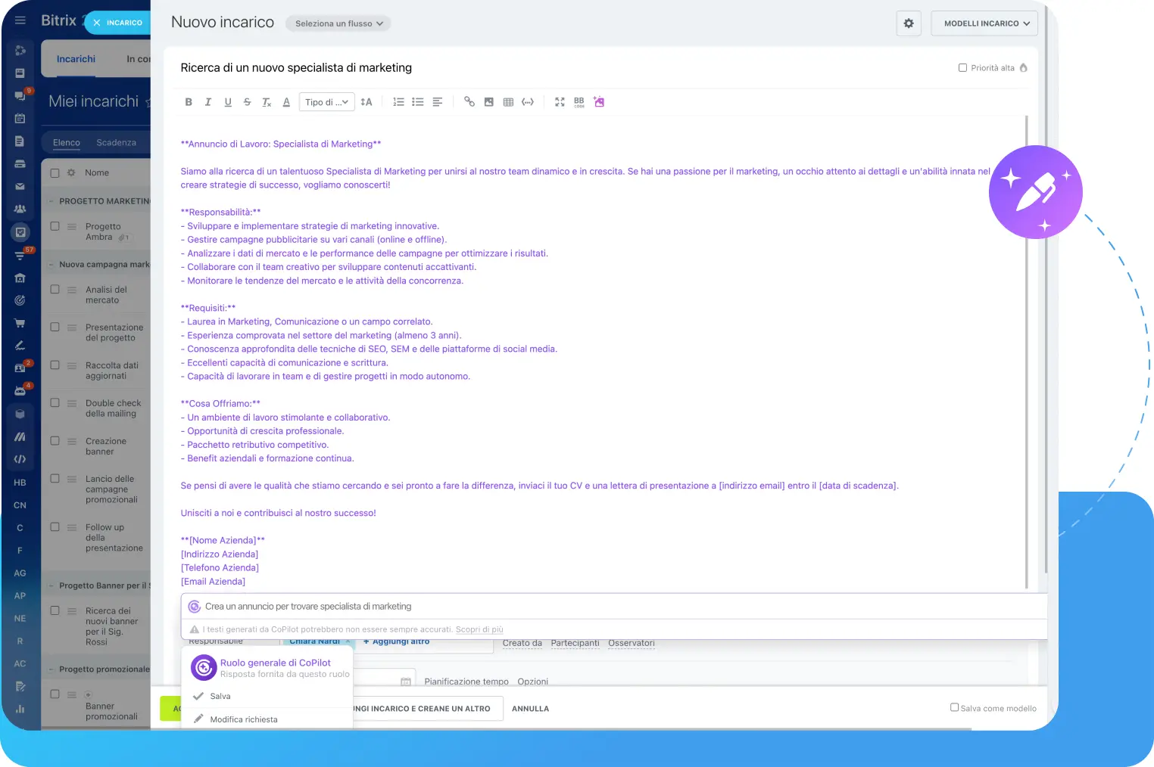Toggle bold formatting in the editor

tap(189, 102)
